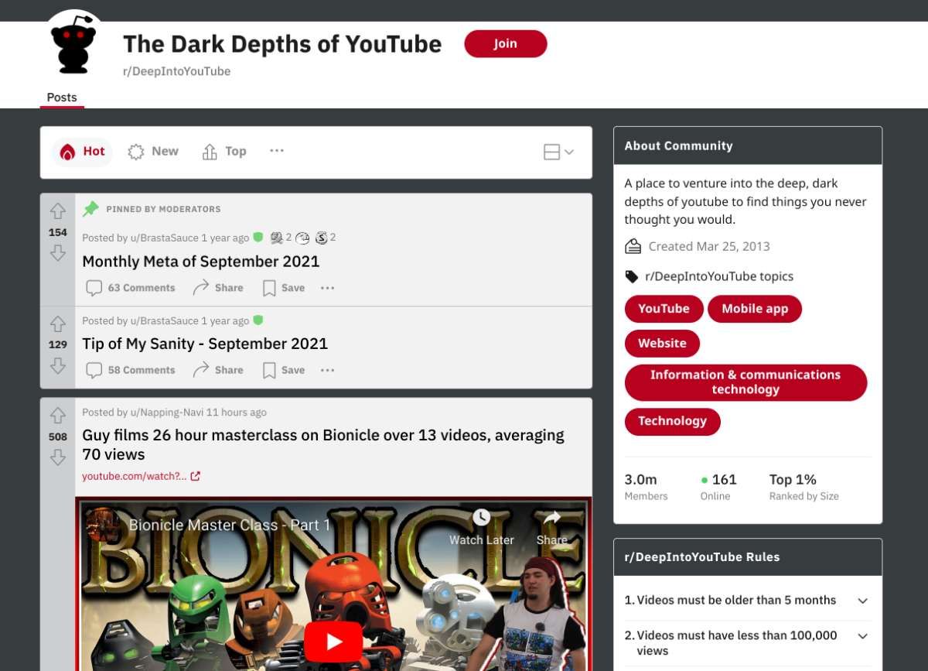Click the r/DeepIntoYouTube name under the title
Screen dimensions: 928x671
176,71
